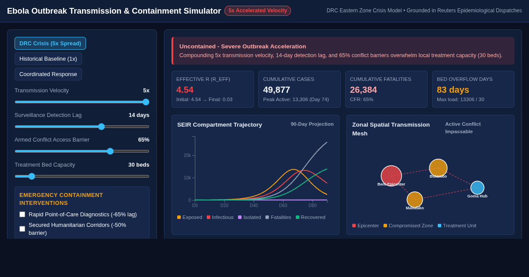Select the DRC Crisis (5x Spread) scenario

point(50,43)
